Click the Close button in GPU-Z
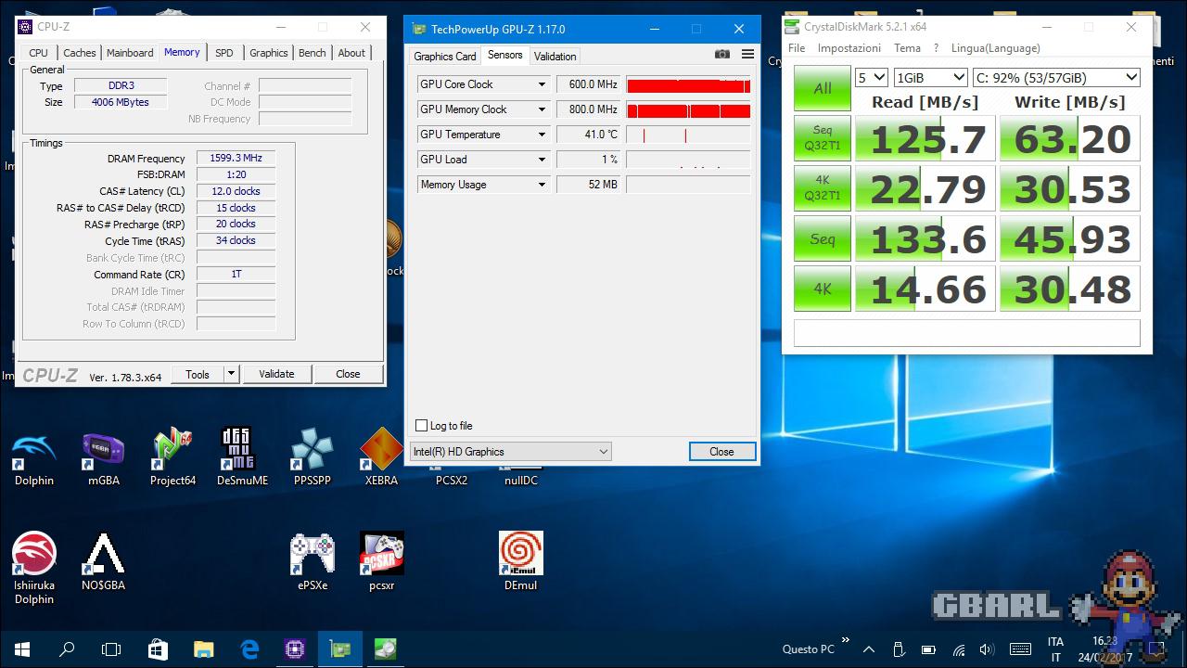Viewport: 1187px width, 668px height. [722, 452]
